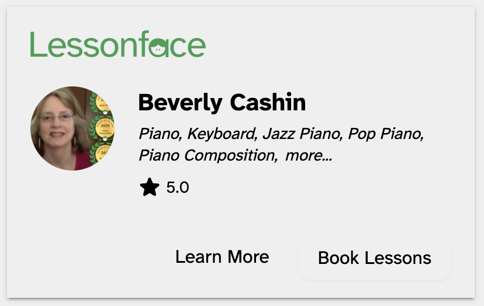Click the Piano Composition label

(208, 155)
